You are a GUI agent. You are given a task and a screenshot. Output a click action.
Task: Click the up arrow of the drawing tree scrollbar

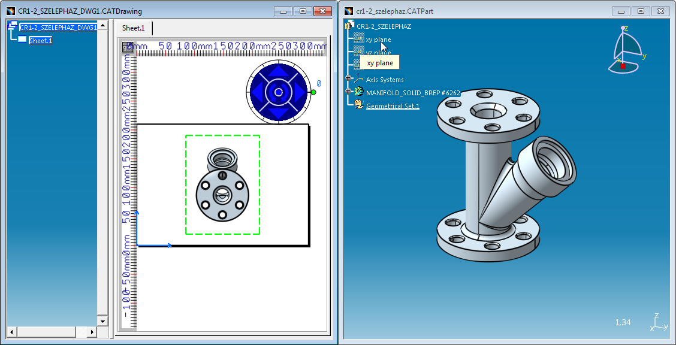[102, 25]
